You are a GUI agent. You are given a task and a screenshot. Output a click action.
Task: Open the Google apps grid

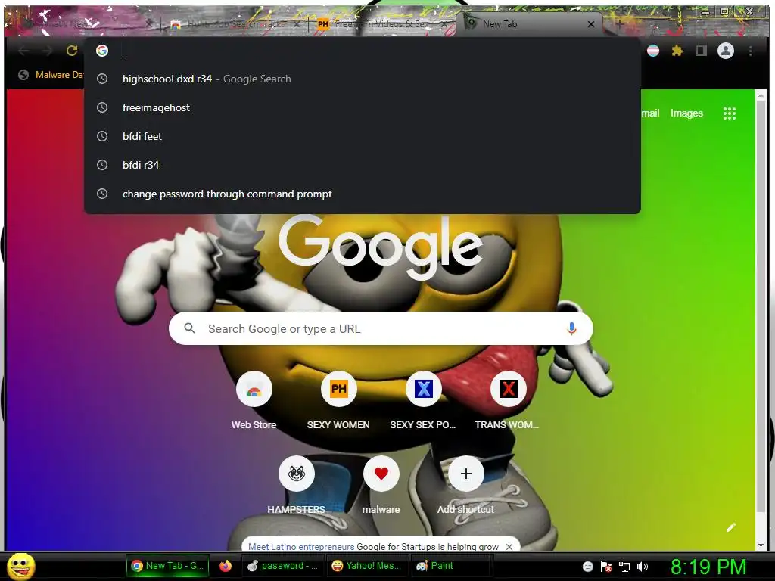730,113
